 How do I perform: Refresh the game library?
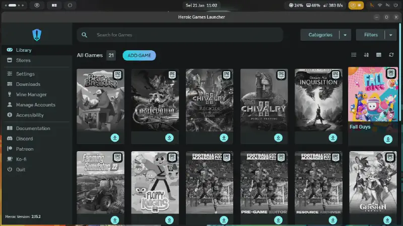pyautogui.click(x=391, y=55)
